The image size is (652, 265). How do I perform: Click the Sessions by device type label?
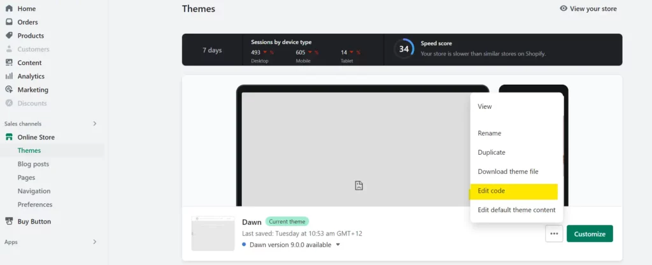281,42
